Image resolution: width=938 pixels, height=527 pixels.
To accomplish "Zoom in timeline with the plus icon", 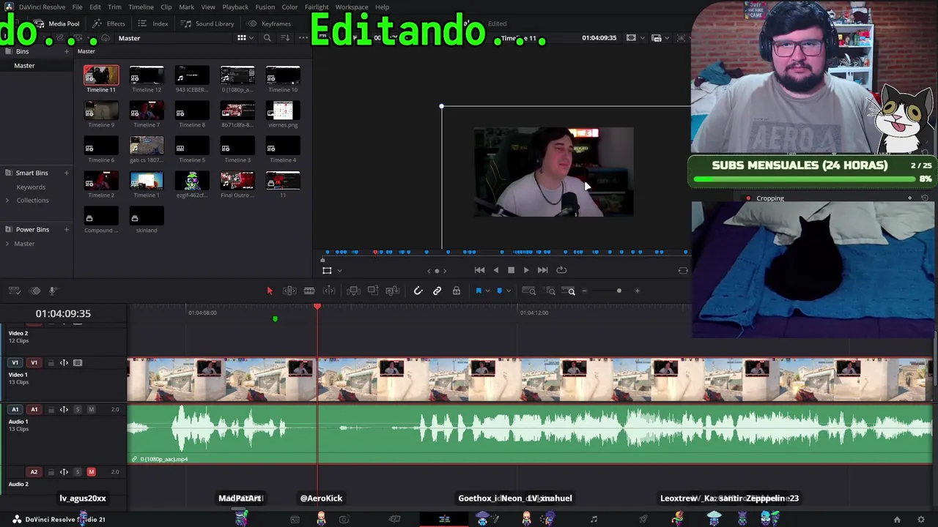I will 637,291.
